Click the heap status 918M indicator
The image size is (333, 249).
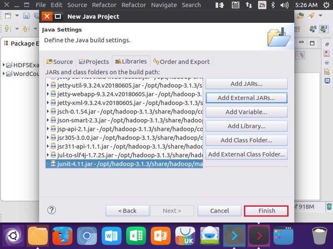(304, 207)
